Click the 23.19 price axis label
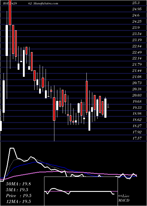Image resolution: width=147 pixels, height=206 pixels. point(137,40)
